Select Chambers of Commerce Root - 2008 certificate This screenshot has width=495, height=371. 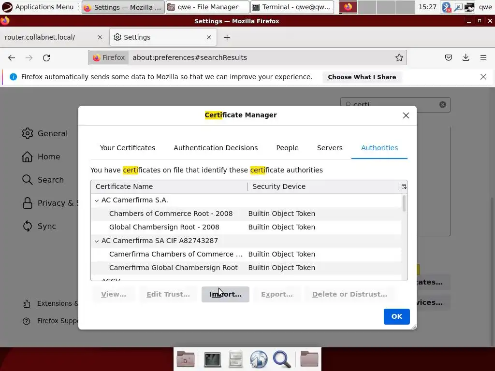tap(246, 214)
